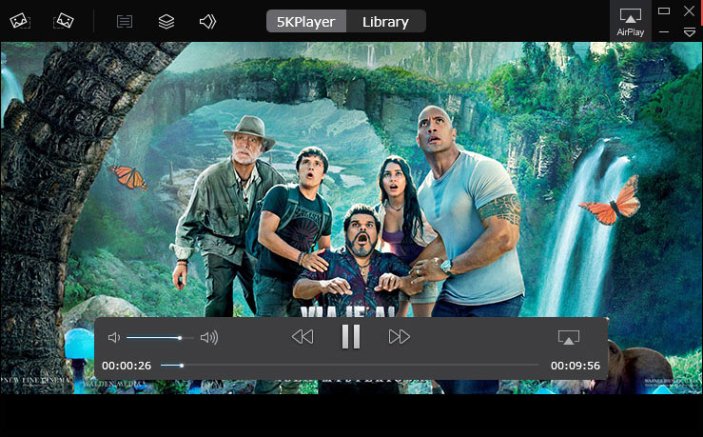Image resolution: width=703 pixels, height=437 pixels.
Task: Open the dropdown menu arrow icon
Action: 690,31
